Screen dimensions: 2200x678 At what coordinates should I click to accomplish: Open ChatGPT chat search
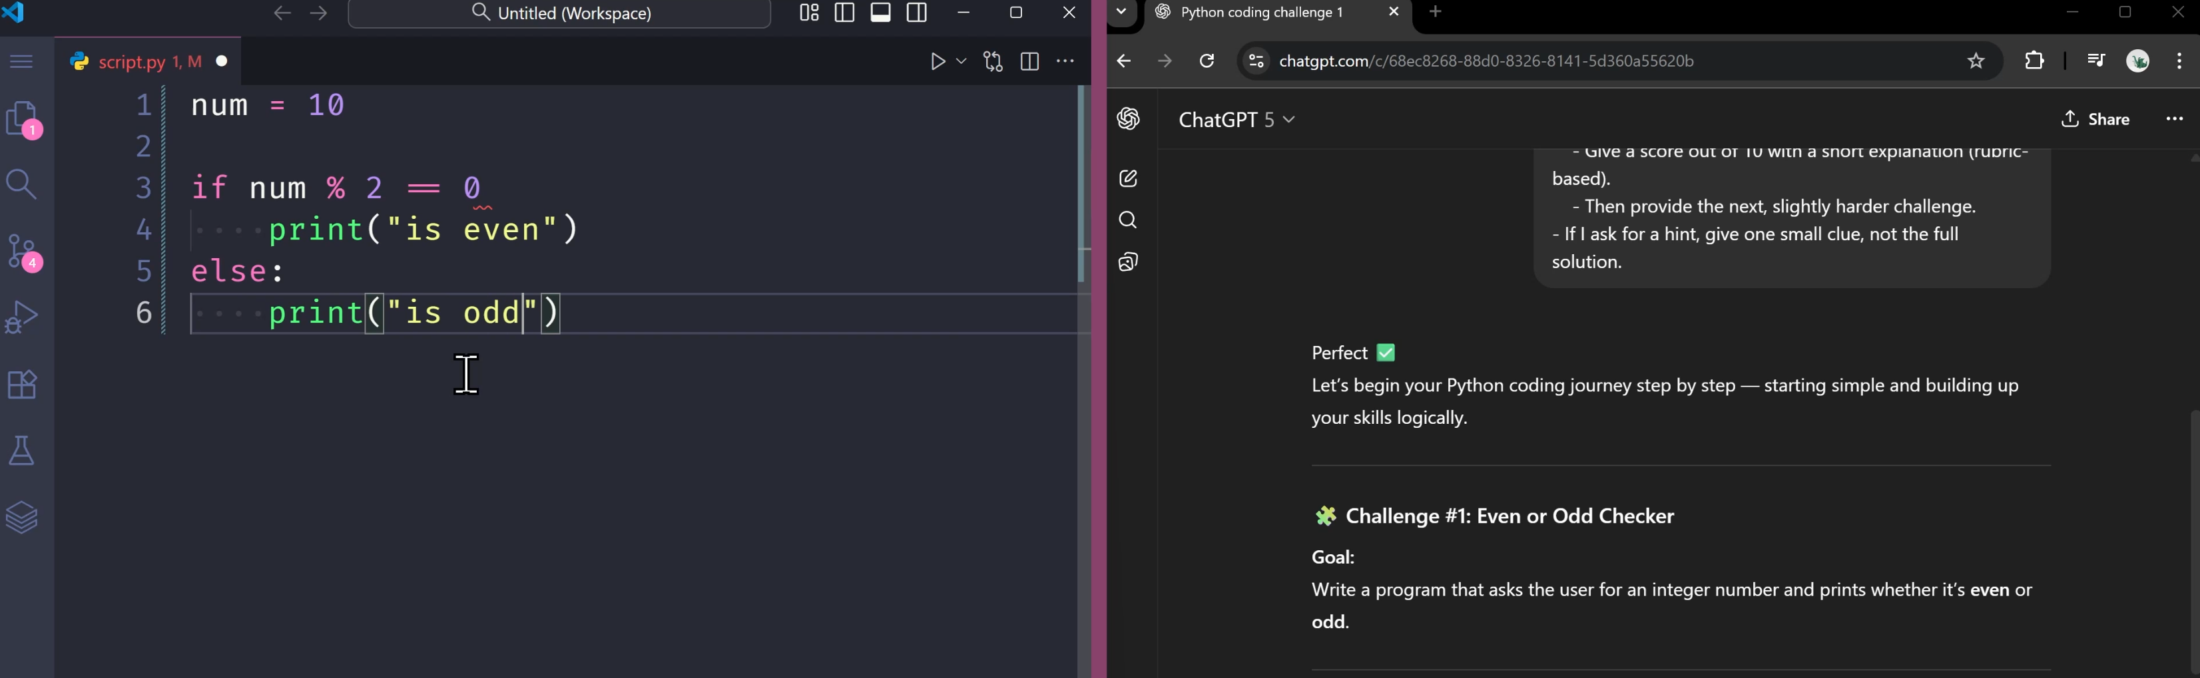tap(1127, 220)
